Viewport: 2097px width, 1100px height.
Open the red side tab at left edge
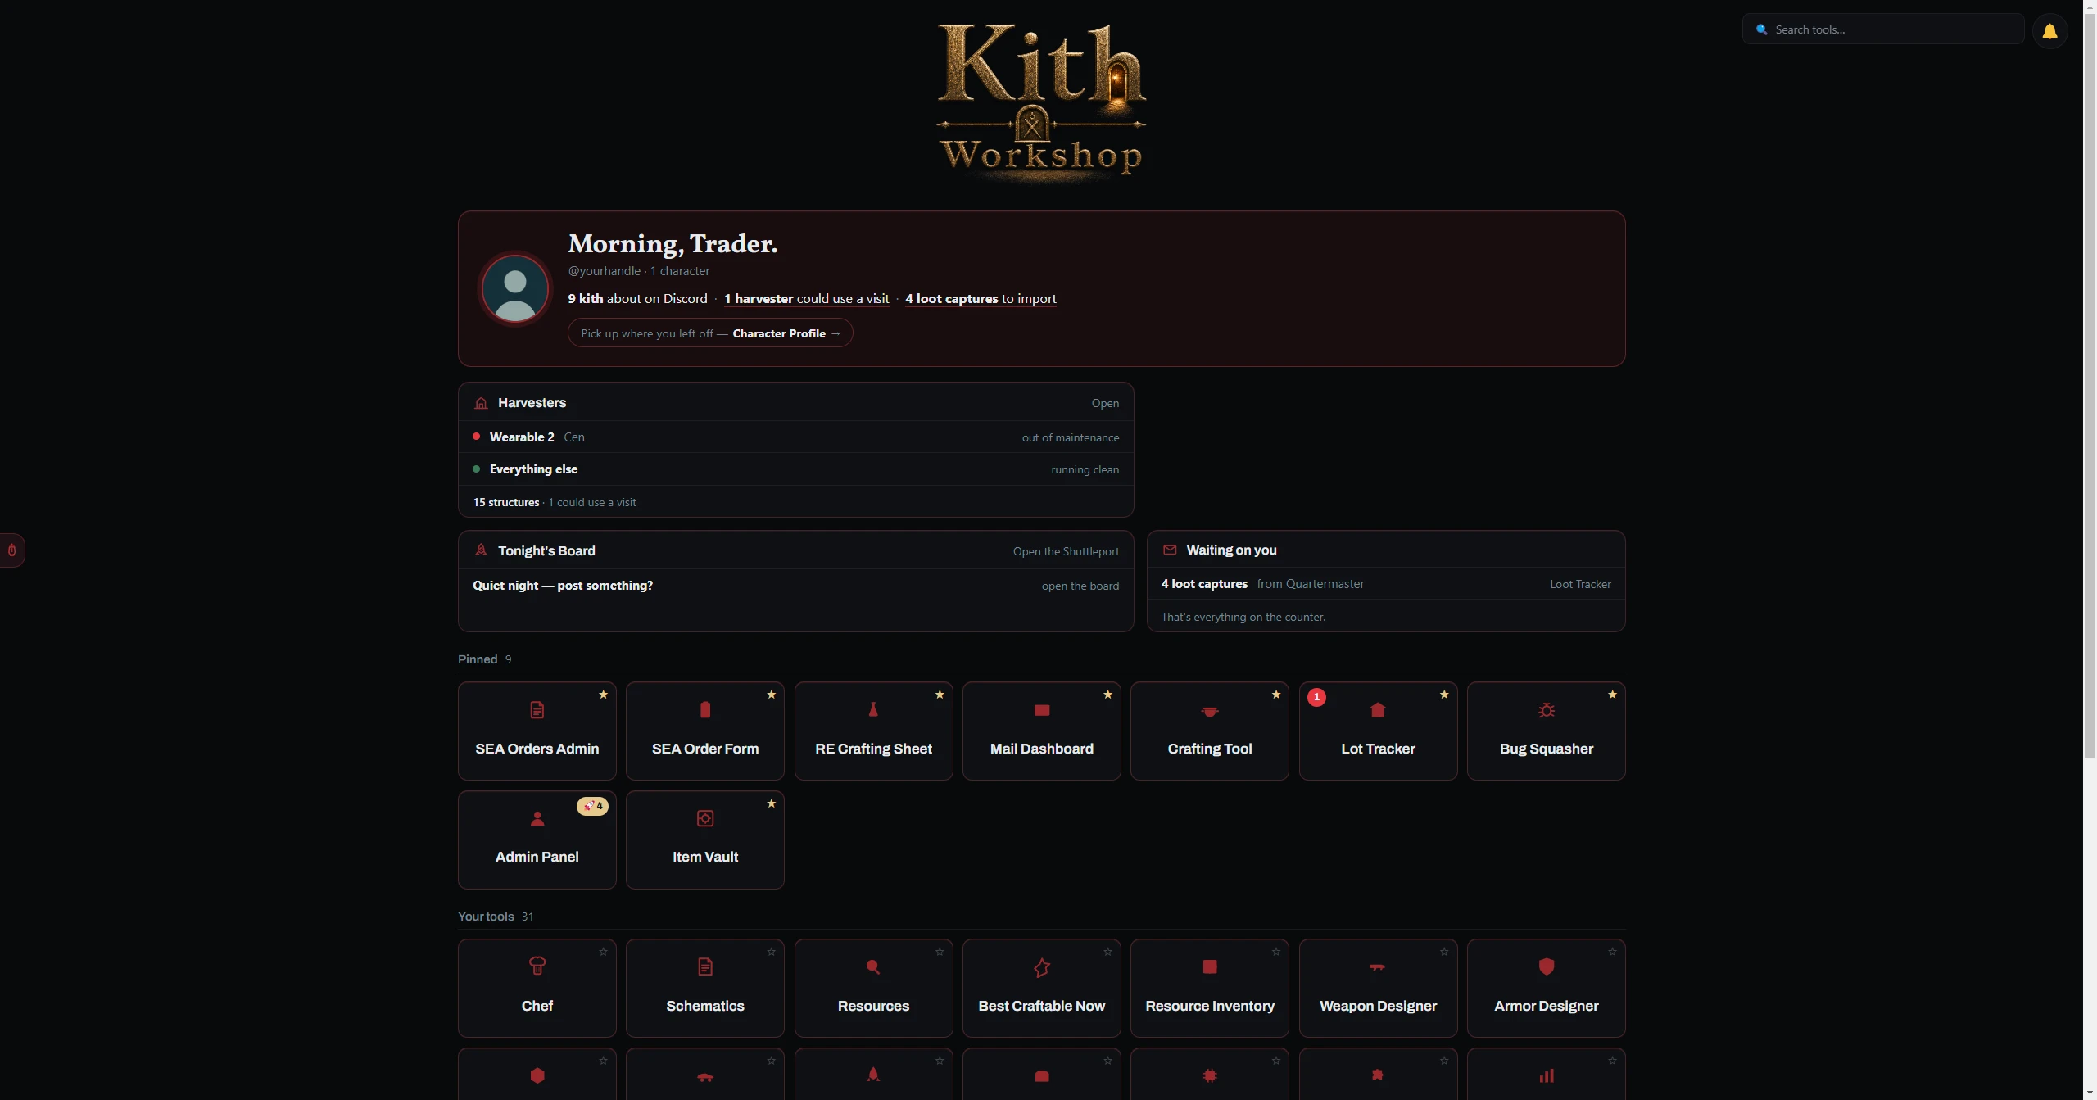coord(12,550)
